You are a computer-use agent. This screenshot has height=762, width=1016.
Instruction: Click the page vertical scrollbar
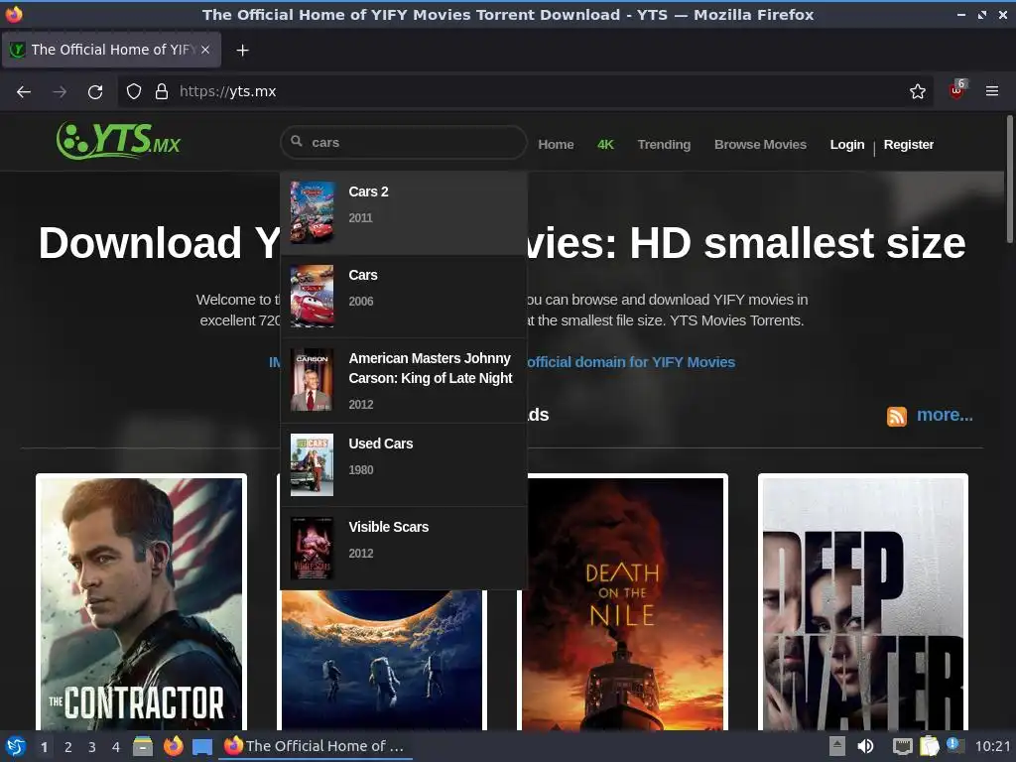[x=1009, y=179]
